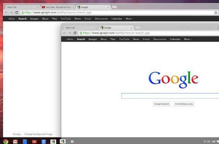Click the Google Search button

click(162, 104)
